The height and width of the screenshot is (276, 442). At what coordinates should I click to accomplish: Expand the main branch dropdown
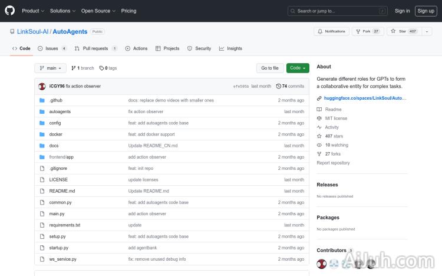click(x=50, y=68)
